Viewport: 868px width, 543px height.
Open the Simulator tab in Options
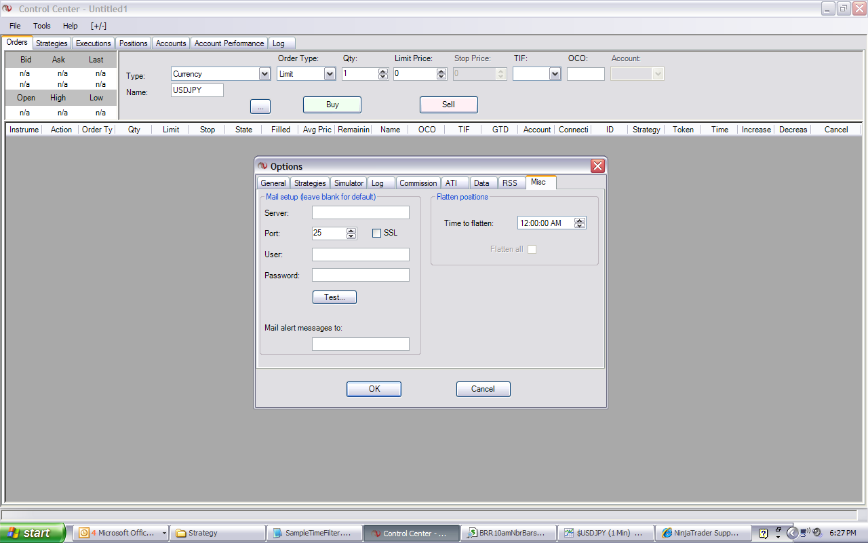coord(349,183)
